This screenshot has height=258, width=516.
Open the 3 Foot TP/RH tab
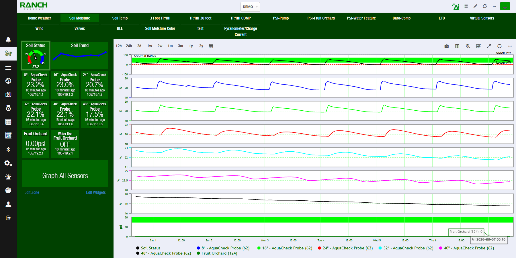pos(160,18)
